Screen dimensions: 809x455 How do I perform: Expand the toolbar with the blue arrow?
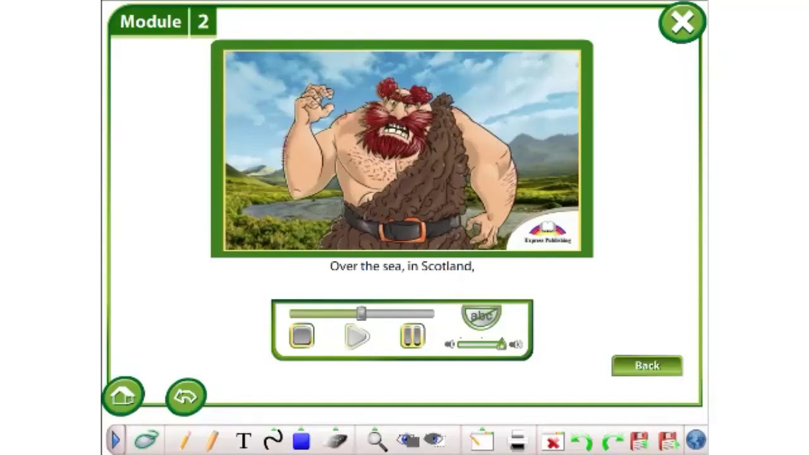click(x=116, y=440)
